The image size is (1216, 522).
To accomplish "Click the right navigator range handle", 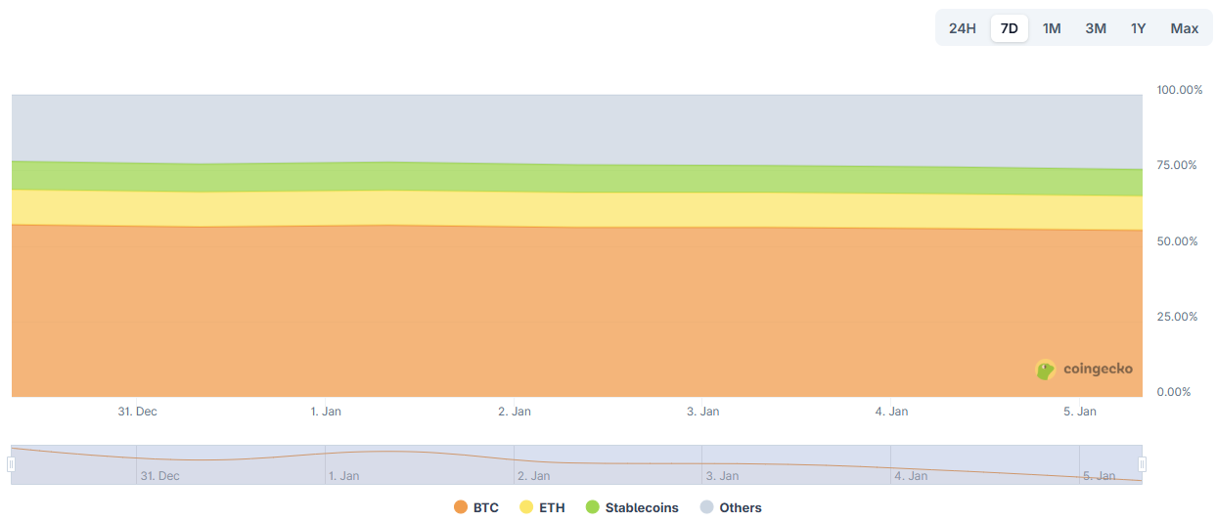I will click(x=1142, y=464).
